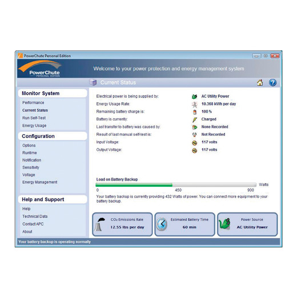
Task: Click the lightning bolt icon beside Charged
Action: [194, 119]
